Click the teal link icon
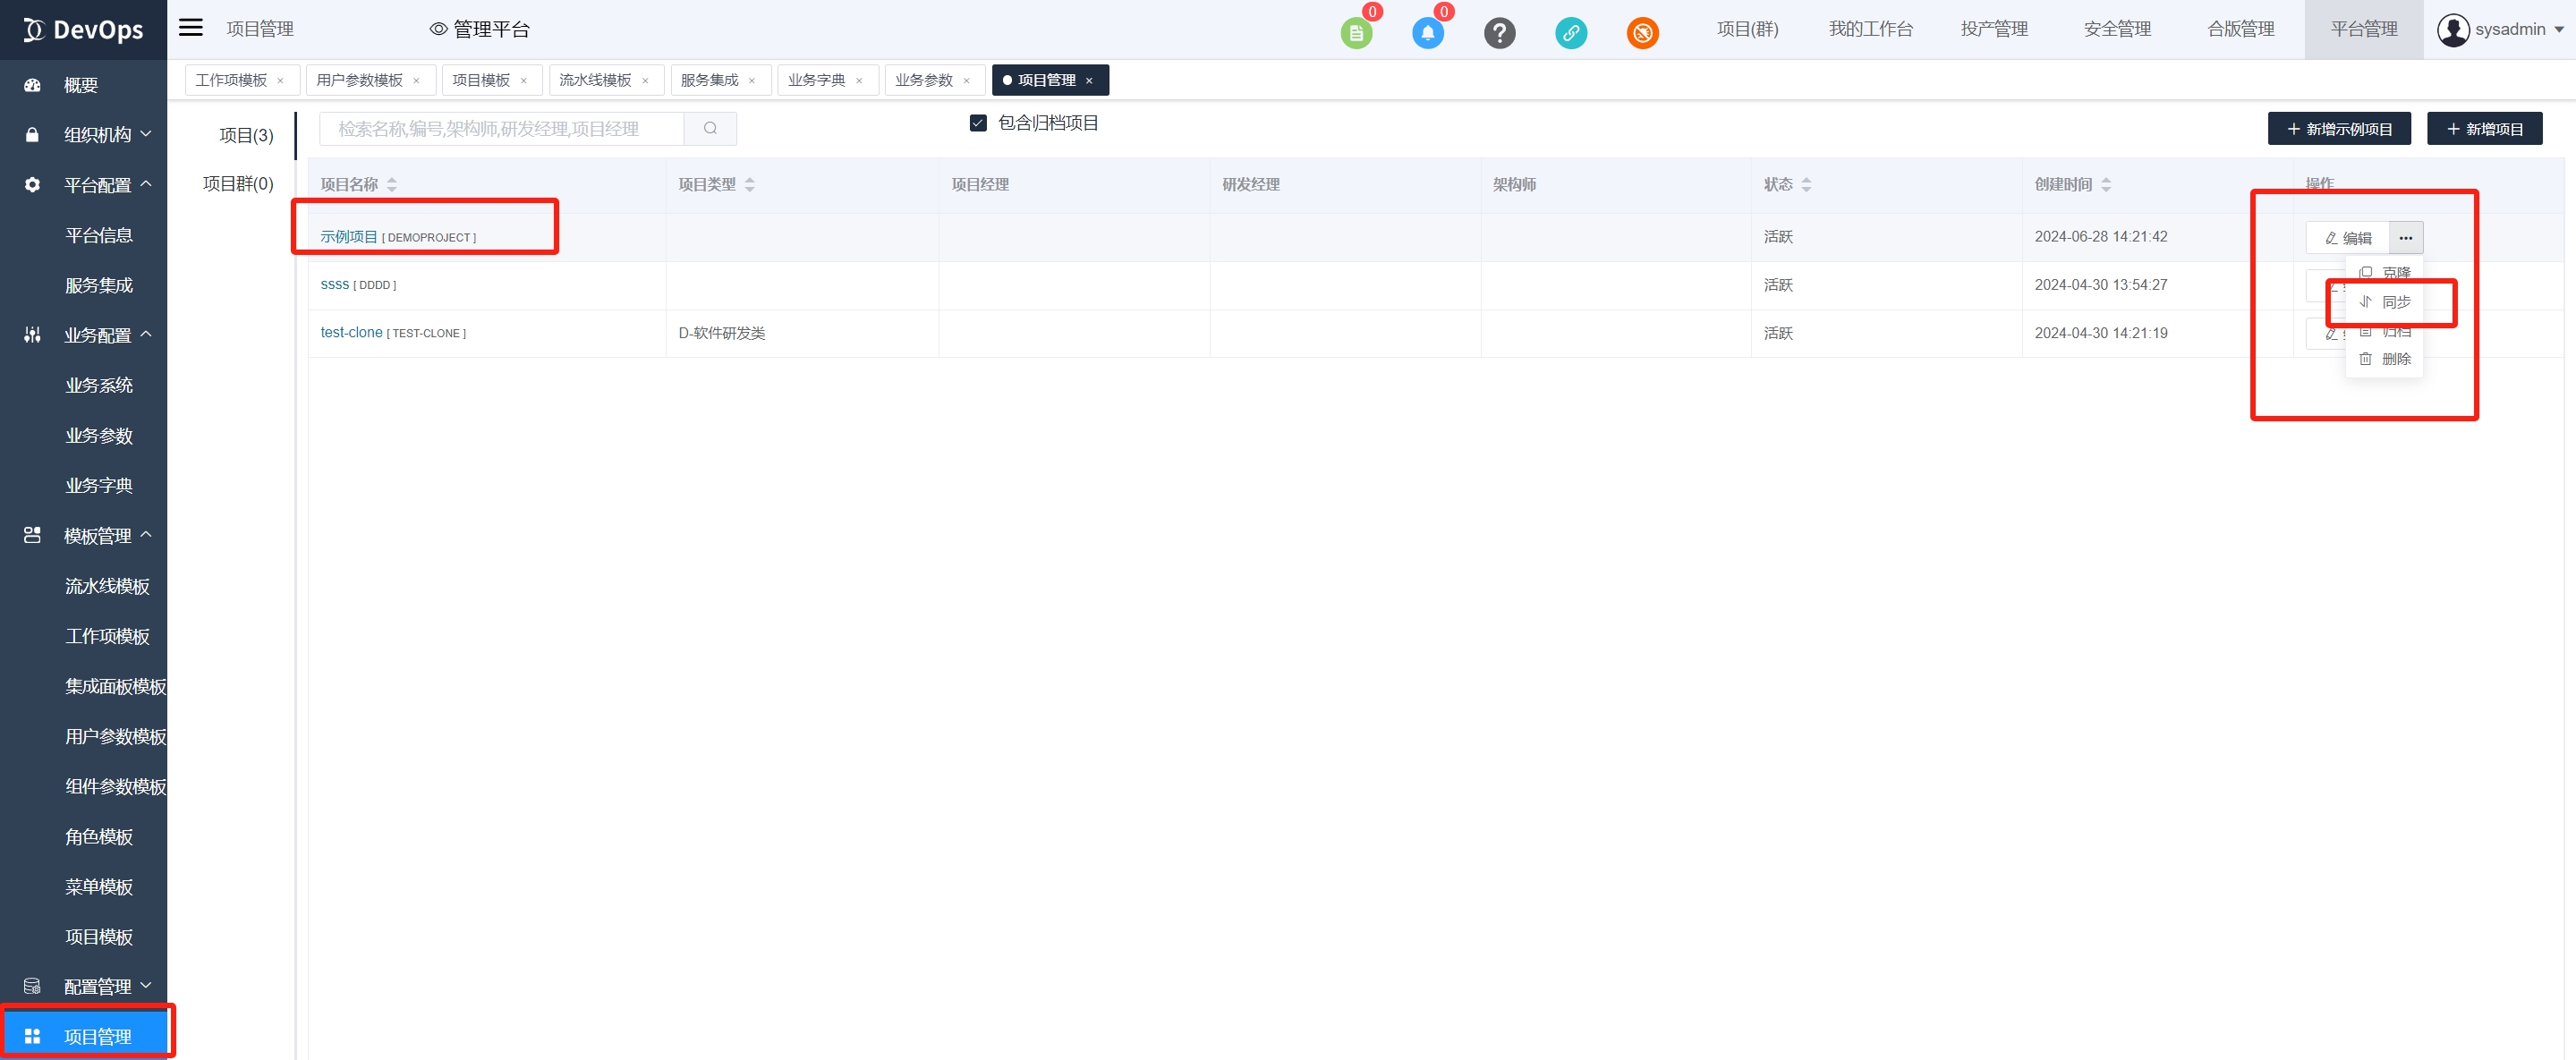The image size is (2576, 1060). click(x=1570, y=32)
